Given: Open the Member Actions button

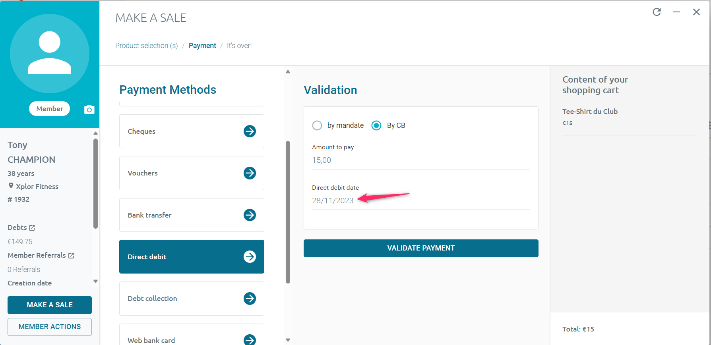Looking at the screenshot, I should coord(50,327).
